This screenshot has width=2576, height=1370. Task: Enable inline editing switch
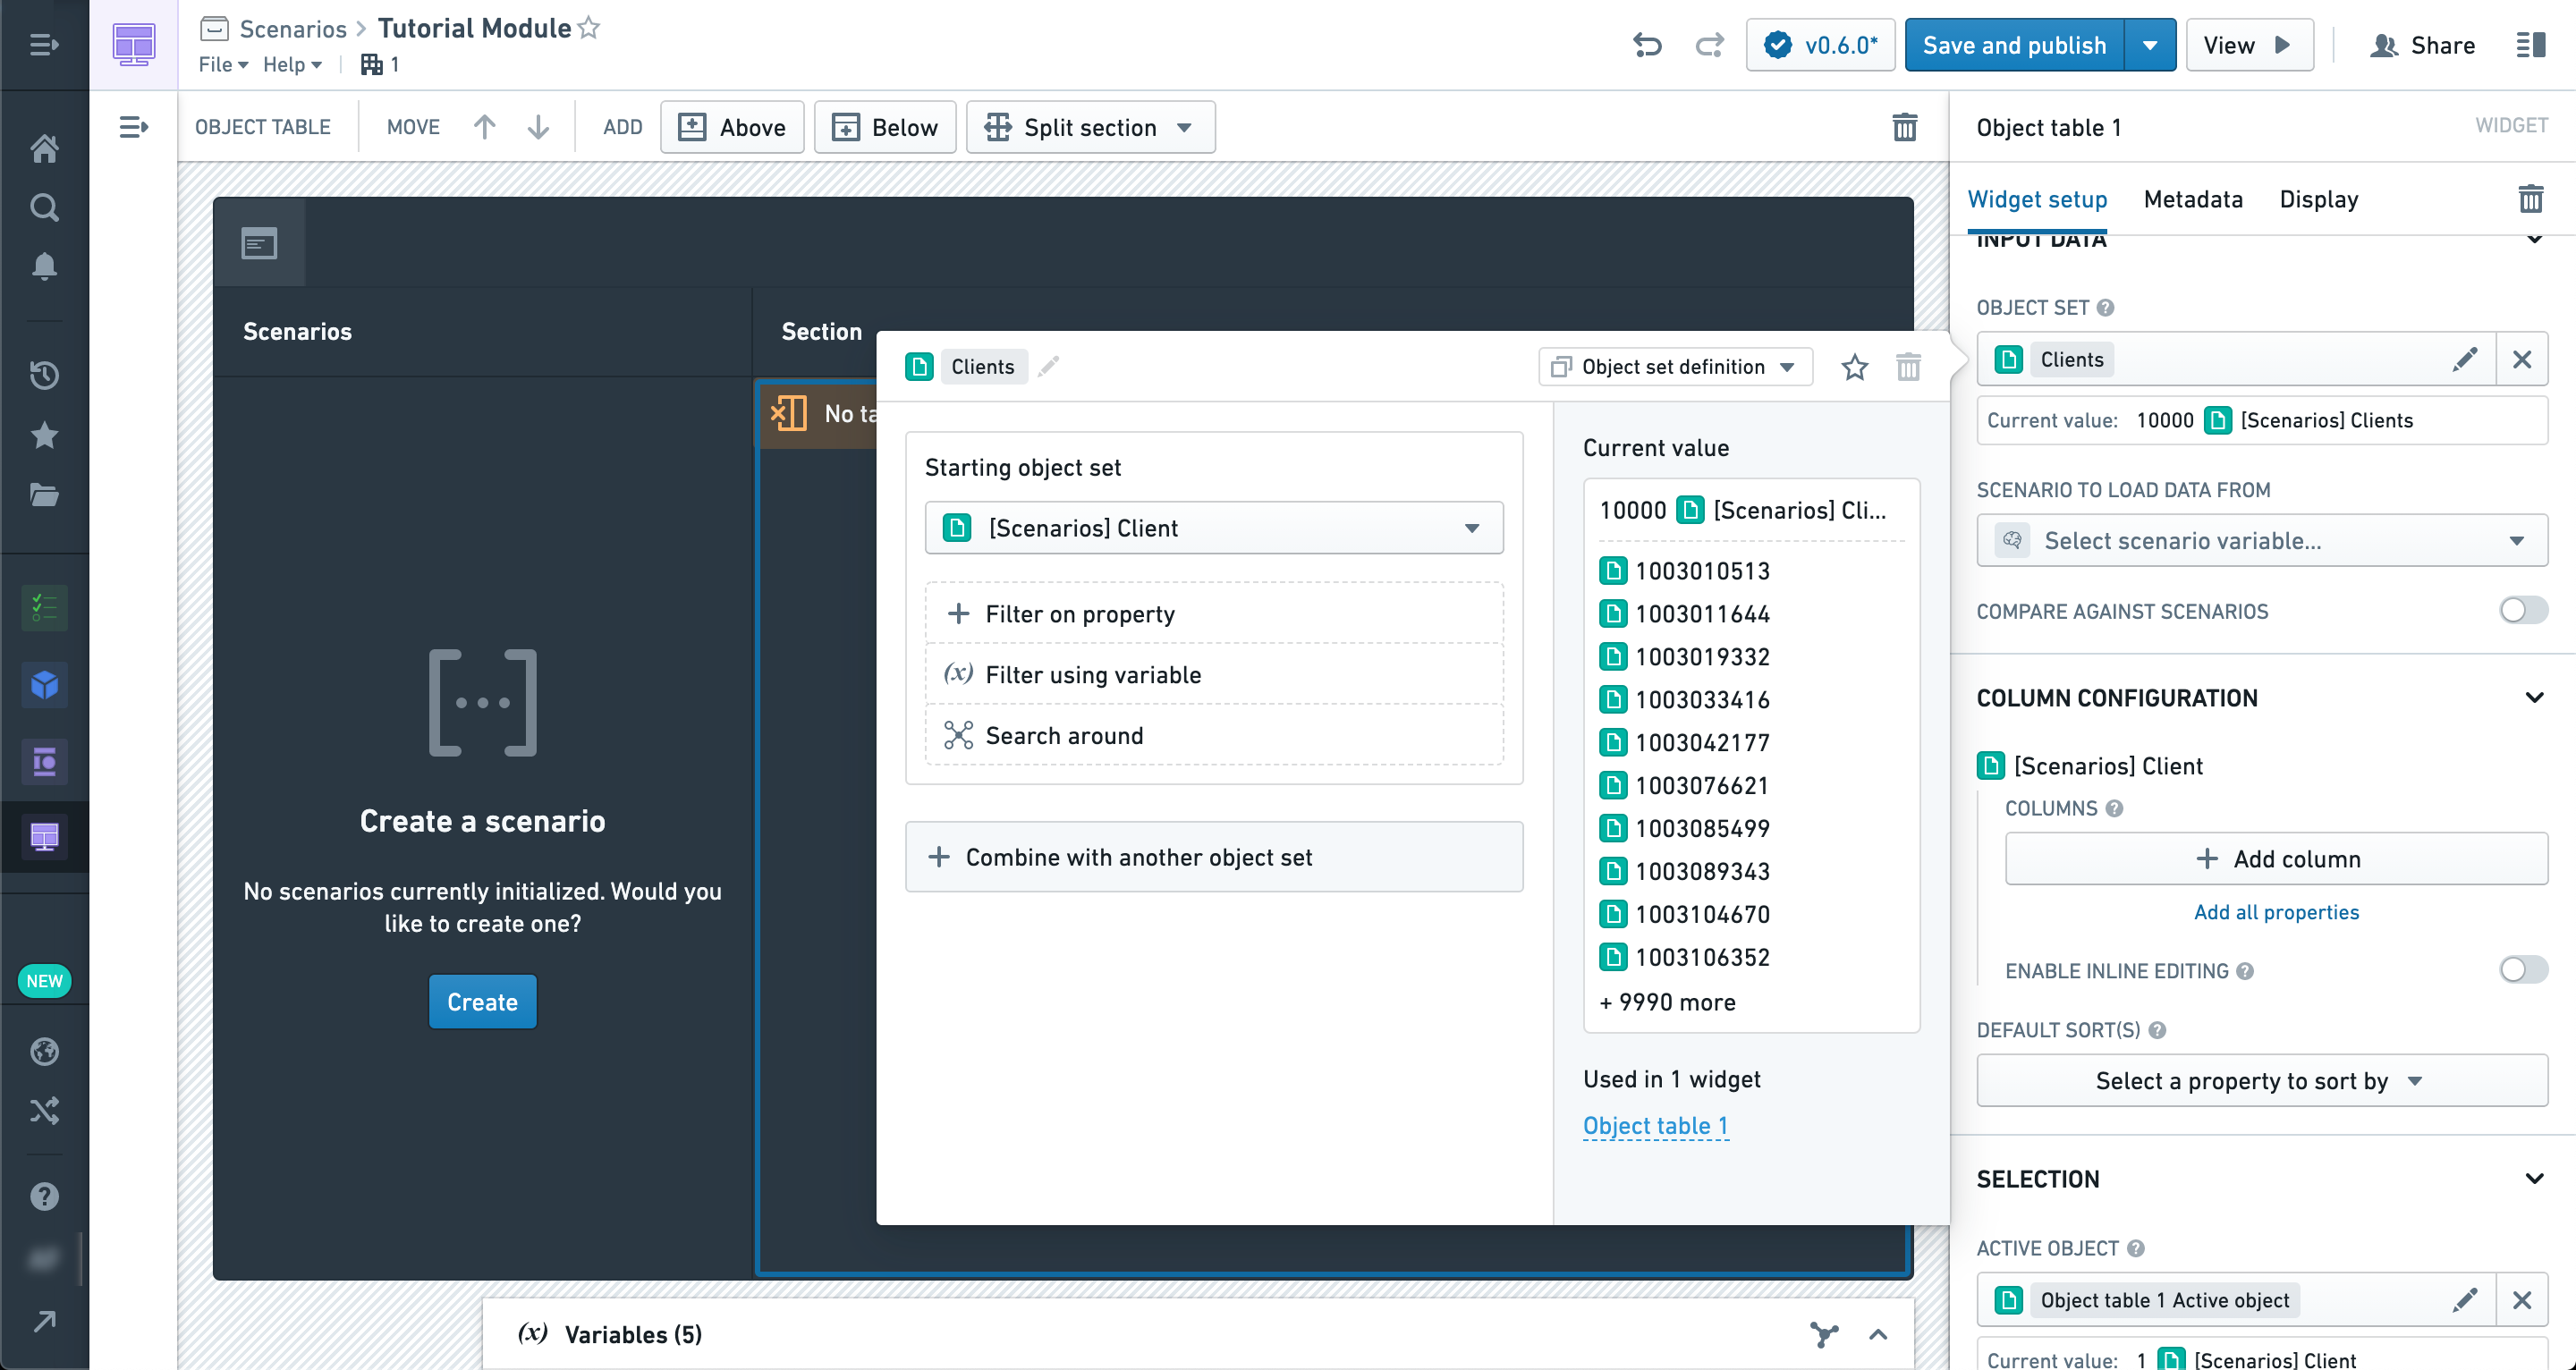[x=2523, y=969]
